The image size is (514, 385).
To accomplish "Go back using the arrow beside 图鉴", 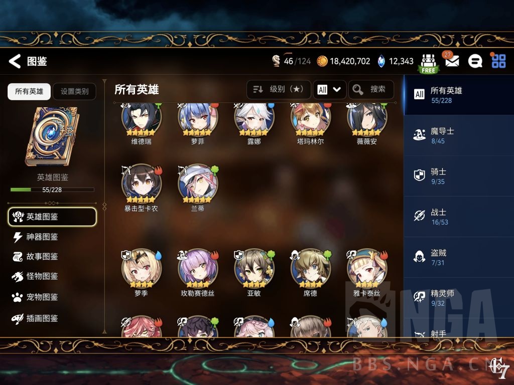I will pos(15,61).
